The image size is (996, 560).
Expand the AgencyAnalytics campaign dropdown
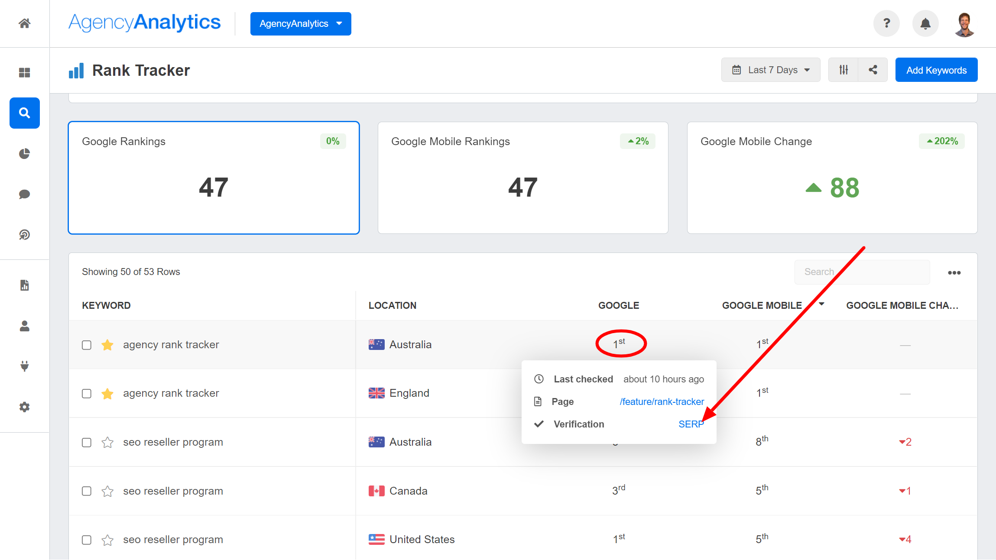(301, 24)
